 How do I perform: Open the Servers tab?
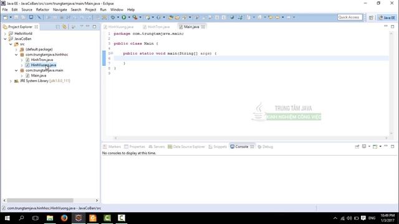point(156,147)
